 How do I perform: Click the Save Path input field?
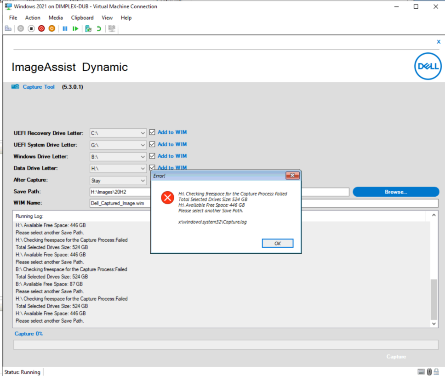tap(219, 192)
